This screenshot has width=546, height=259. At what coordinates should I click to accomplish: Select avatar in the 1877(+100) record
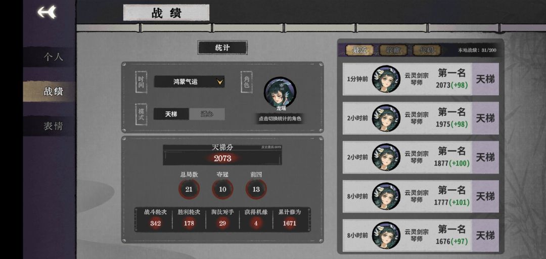pyautogui.click(x=386, y=157)
